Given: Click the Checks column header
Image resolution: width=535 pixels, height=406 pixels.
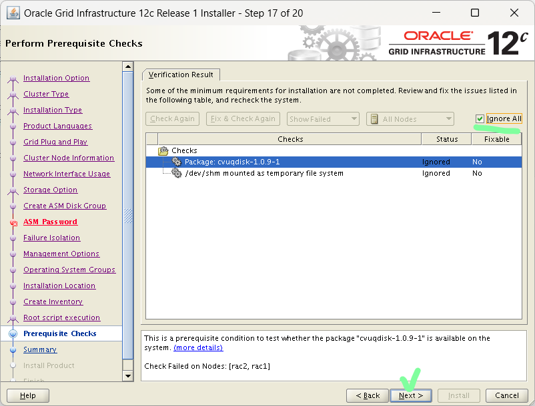Looking at the screenshot, I should pos(290,139).
